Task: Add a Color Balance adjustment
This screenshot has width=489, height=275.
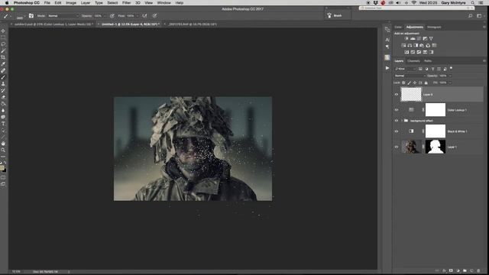Action: click(x=410, y=45)
